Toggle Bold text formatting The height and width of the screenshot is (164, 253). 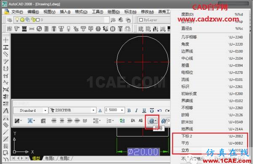(x=129, y=110)
